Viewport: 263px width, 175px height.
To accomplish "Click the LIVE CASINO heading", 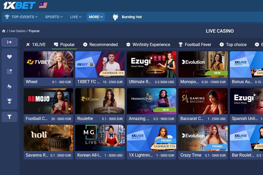I will coord(220,31).
